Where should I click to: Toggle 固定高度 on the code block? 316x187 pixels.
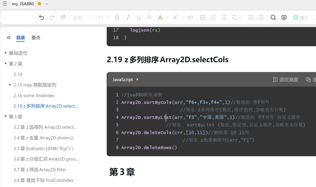point(285,80)
